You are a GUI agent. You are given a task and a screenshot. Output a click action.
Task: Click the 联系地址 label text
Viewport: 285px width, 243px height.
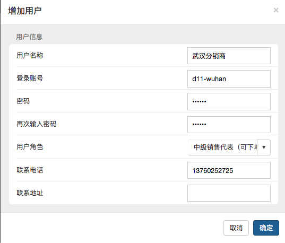(x=30, y=193)
